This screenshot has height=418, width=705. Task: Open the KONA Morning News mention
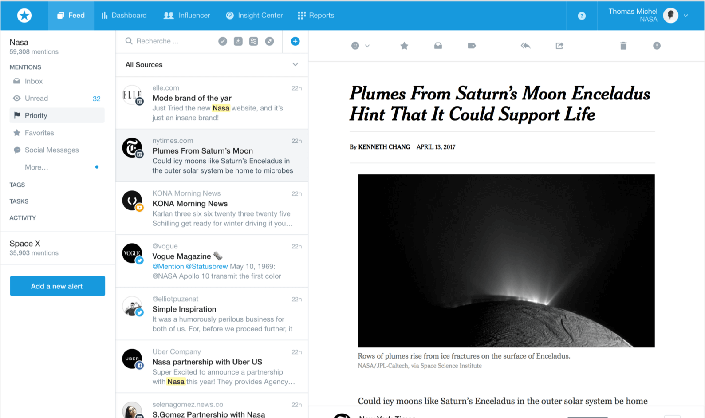point(212,209)
